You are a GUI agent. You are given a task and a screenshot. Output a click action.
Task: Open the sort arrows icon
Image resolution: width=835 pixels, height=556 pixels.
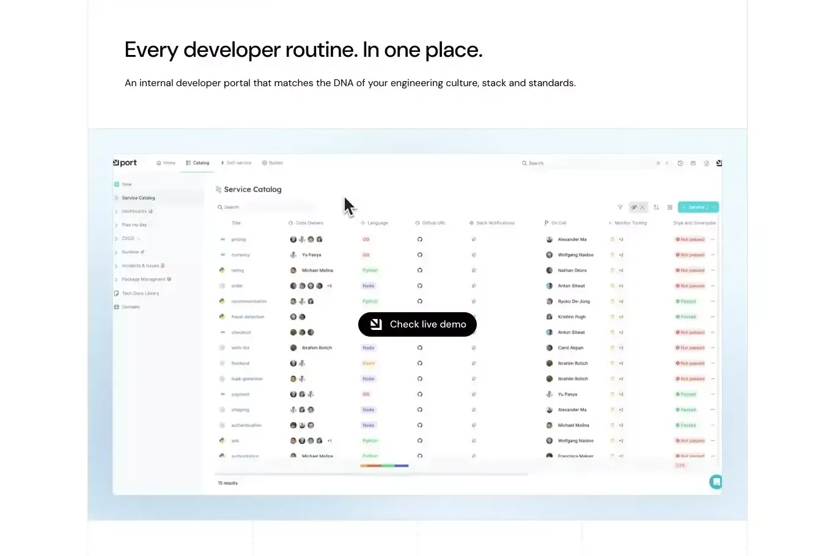click(656, 207)
